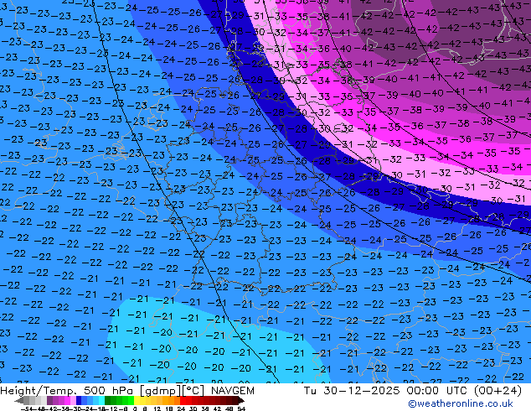The height and width of the screenshot is (411, 531).
Task: Pick the darkest green legend swatch
Action: (x=108, y=400)
